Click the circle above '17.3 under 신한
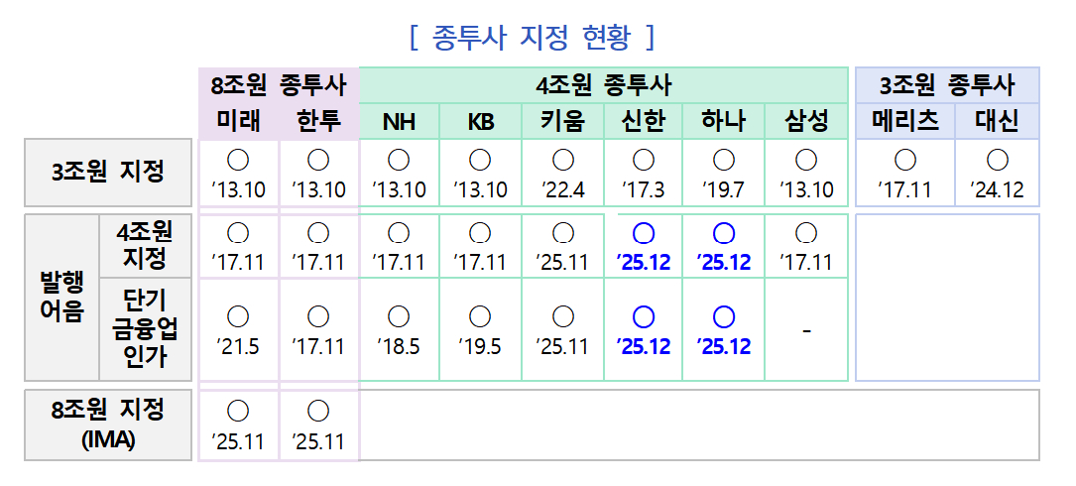This screenshot has height=486, width=1076. [x=644, y=160]
